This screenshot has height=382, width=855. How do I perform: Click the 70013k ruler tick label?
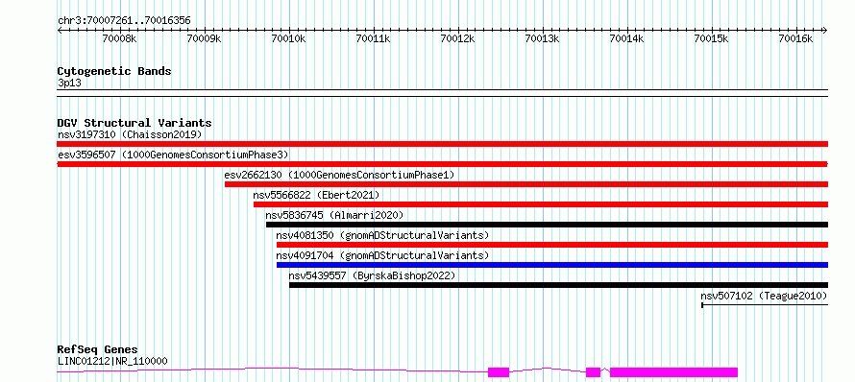(543, 38)
